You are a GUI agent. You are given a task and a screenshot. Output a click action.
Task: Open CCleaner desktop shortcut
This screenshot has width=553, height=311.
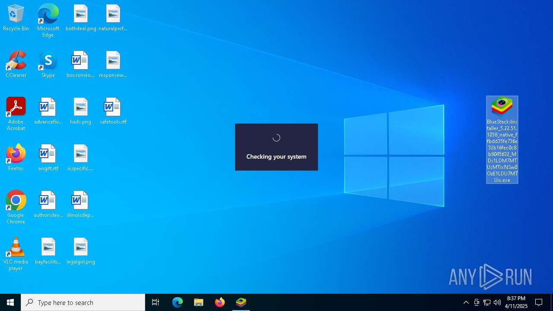point(16,65)
